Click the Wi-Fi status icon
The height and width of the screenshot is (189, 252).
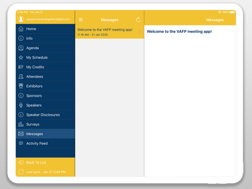tap(220, 12)
